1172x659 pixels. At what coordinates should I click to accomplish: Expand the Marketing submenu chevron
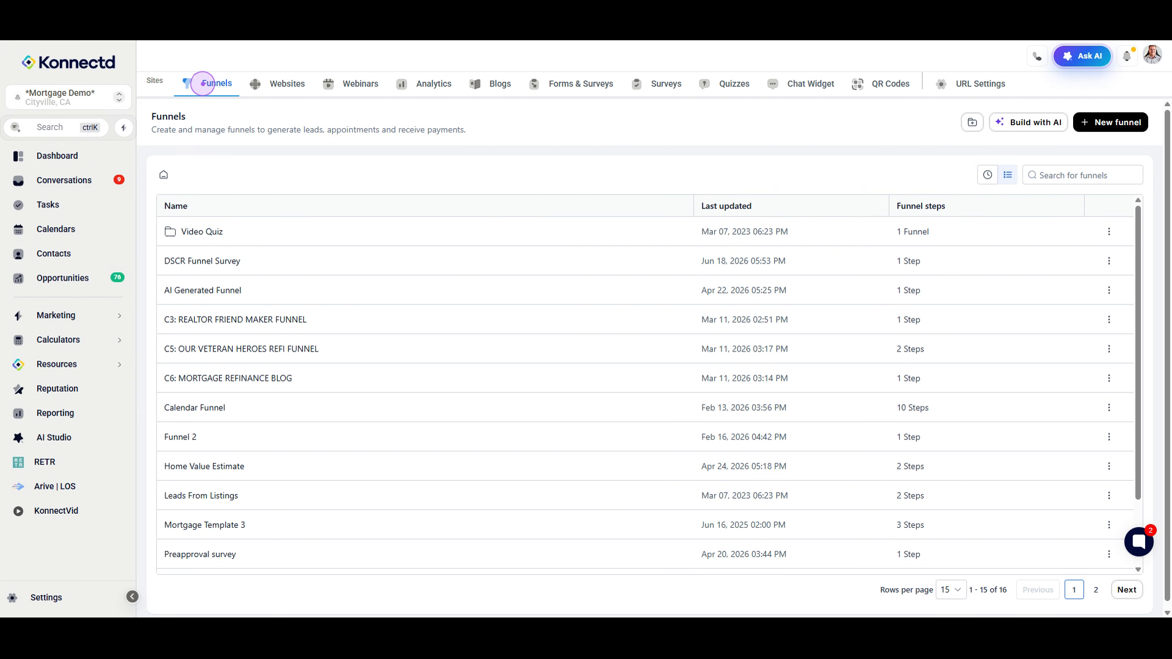click(120, 315)
